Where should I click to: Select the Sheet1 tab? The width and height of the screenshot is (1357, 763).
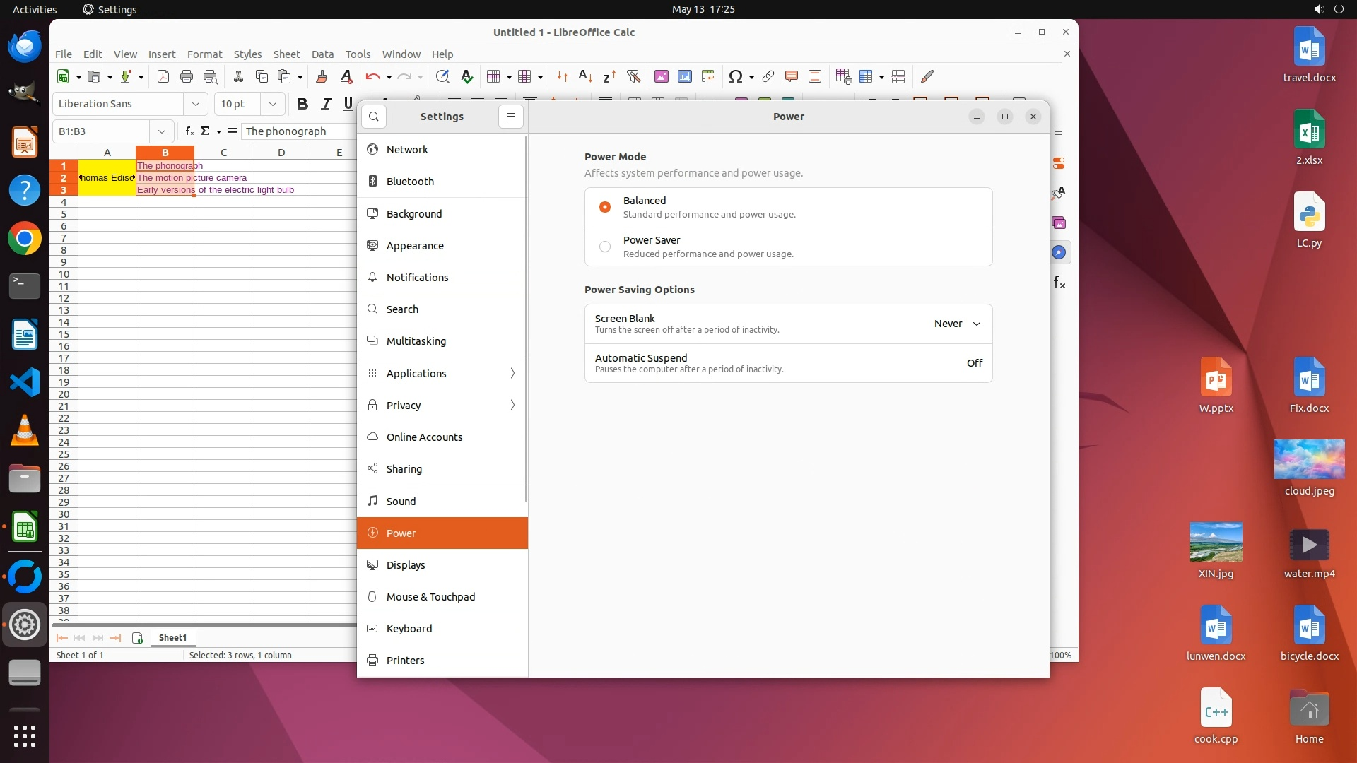point(172,637)
